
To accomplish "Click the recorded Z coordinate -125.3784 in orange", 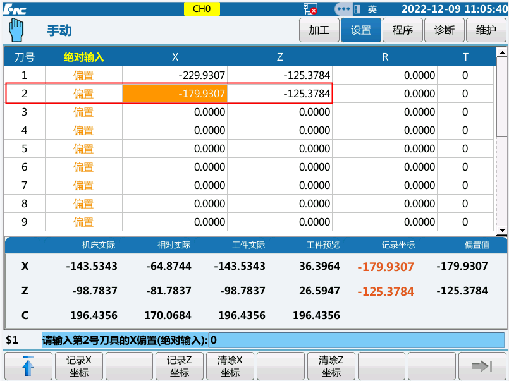I will tap(386, 291).
